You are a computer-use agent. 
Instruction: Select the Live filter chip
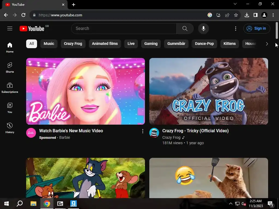pyautogui.click(x=131, y=44)
